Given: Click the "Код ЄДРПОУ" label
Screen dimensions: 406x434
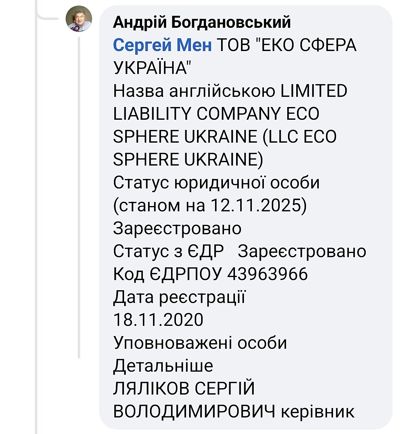Looking at the screenshot, I should tap(167, 274).
